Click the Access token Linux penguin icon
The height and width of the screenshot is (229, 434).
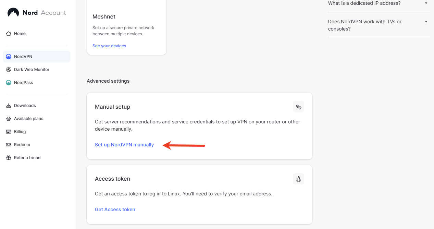299,179
